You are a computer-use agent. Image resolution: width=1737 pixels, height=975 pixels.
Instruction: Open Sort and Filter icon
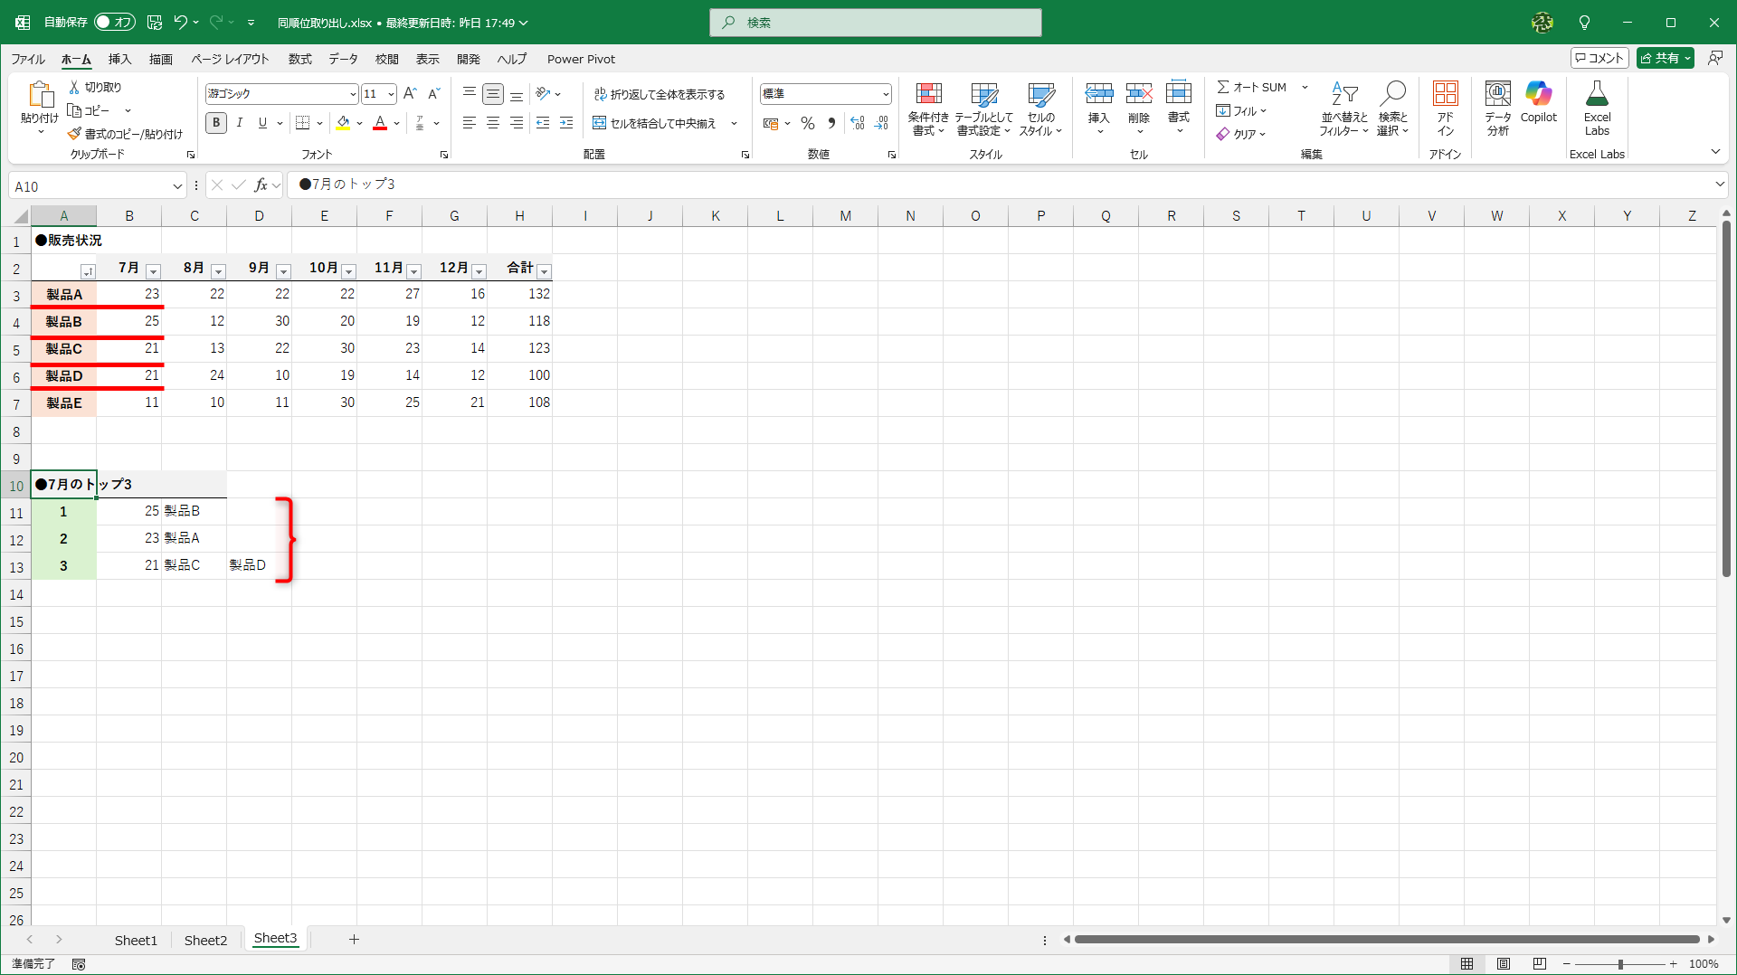tap(1344, 94)
